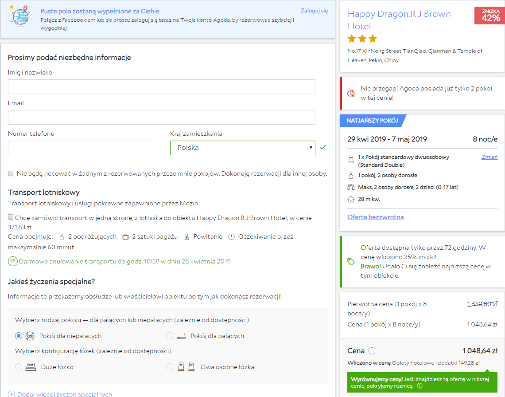
Task: Click NATJAŃSZY POKÓJ tab label
Action: point(372,121)
